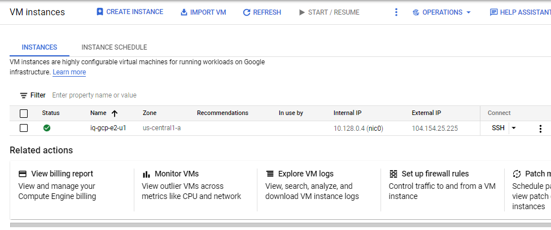This screenshot has height=230, width=551.
Task: Toggle the select-all instances checkbox
Action: [x=24, y=113]
